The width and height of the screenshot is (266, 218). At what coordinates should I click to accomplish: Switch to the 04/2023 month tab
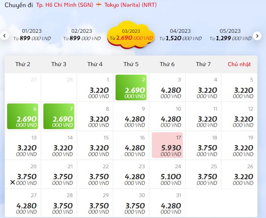click(x=180, y=35)
